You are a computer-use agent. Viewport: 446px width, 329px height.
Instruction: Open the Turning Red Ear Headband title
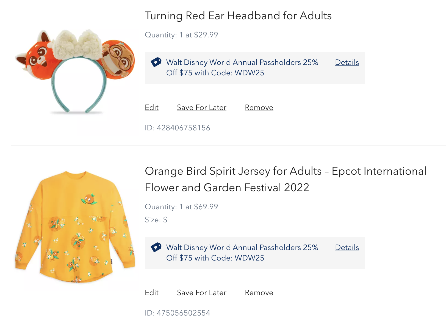pos(238,16)
